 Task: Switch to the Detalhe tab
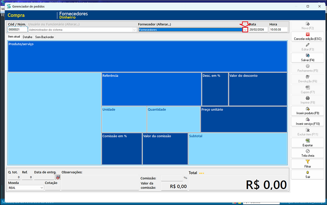point(27,37)
